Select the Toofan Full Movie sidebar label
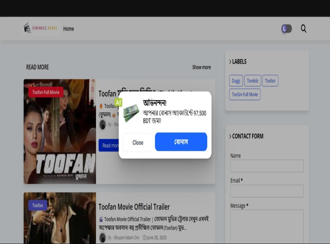This screenshot has width=330, height=244. [x=245, y=94]
